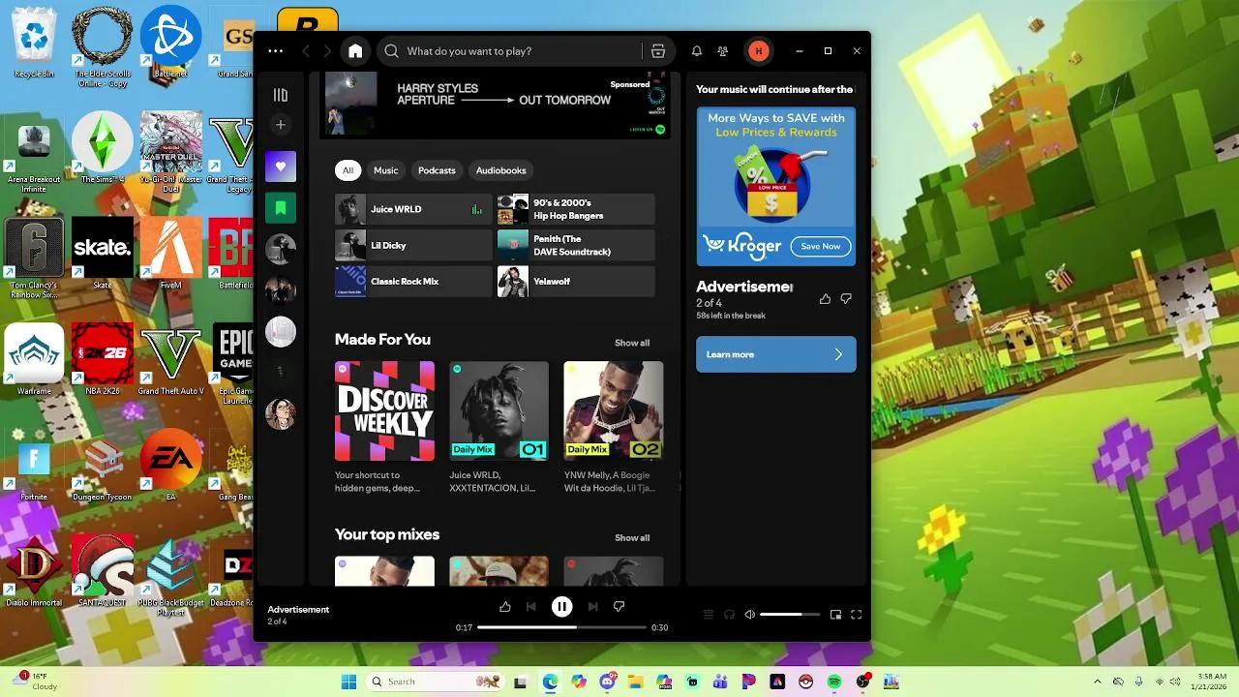Skip to the previous track
1239x697 pixels.
[530, 607]
